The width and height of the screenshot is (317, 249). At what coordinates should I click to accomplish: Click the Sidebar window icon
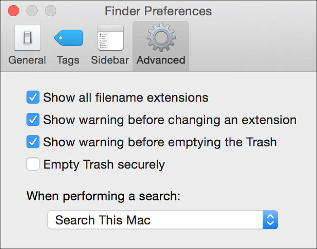(110, 38)
